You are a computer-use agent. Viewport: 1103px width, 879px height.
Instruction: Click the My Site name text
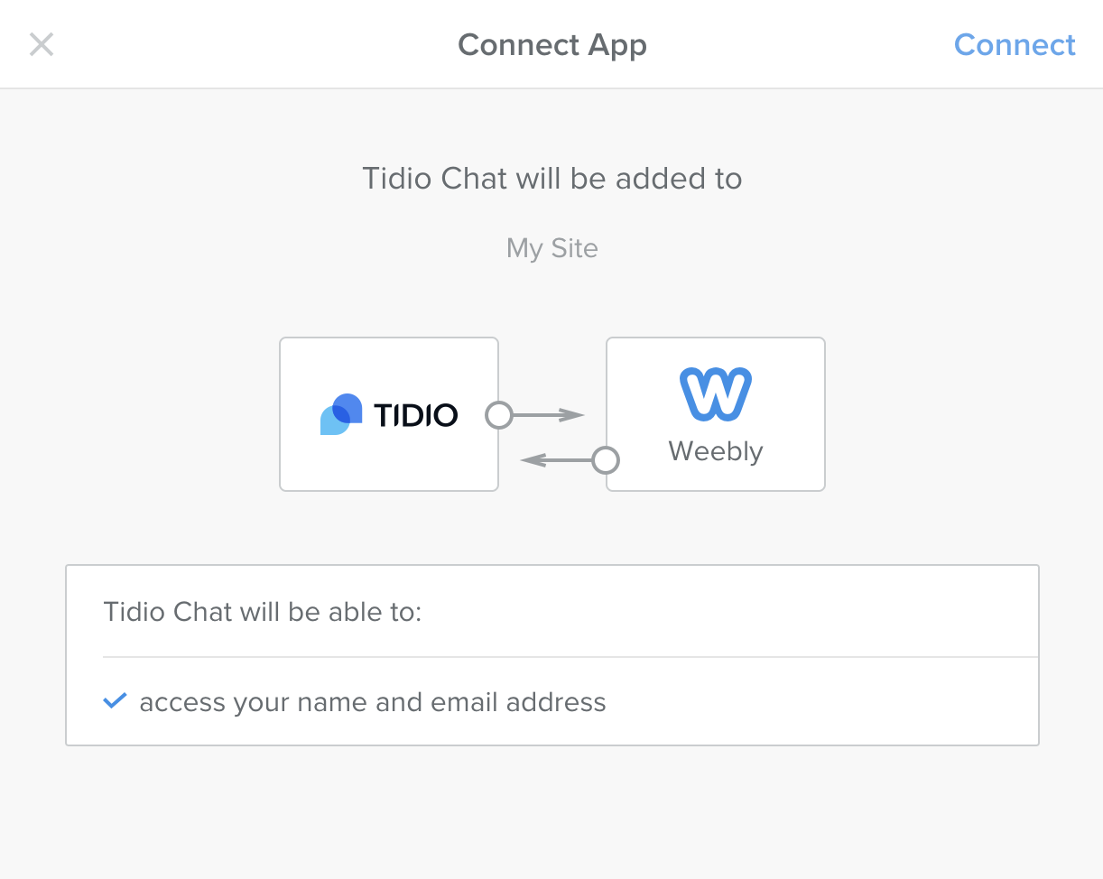552,248
